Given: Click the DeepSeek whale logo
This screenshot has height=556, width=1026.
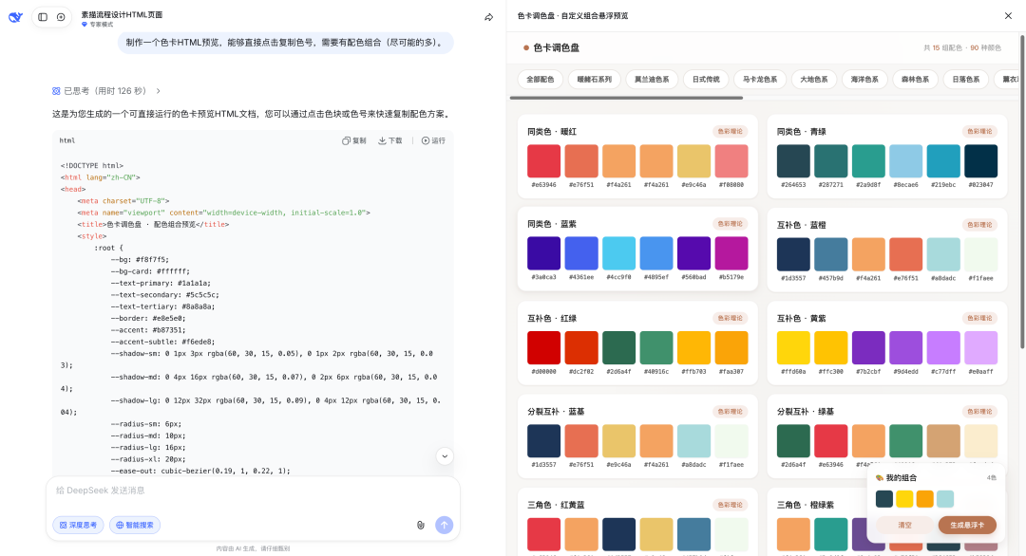Looking at the screenshot, I should pos(13,16).
